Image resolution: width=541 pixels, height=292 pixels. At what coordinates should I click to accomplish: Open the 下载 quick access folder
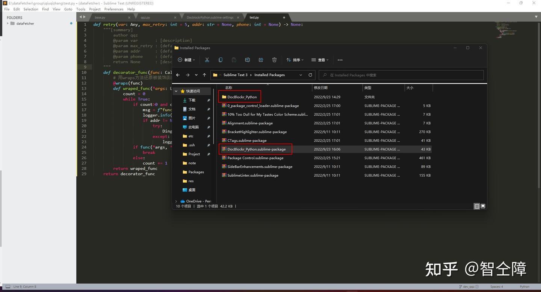point(192,100)
